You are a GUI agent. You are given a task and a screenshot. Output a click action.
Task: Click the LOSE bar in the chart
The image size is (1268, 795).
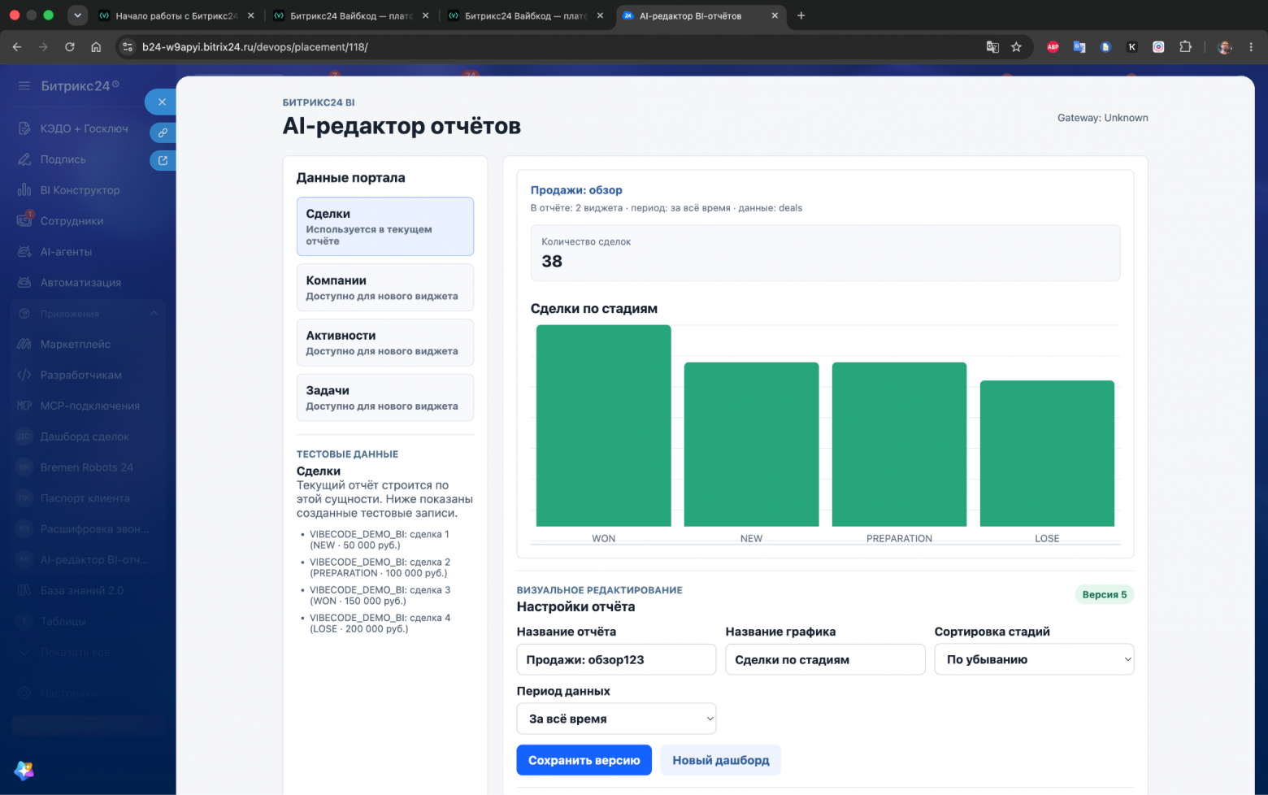[x=1047, y=454]
